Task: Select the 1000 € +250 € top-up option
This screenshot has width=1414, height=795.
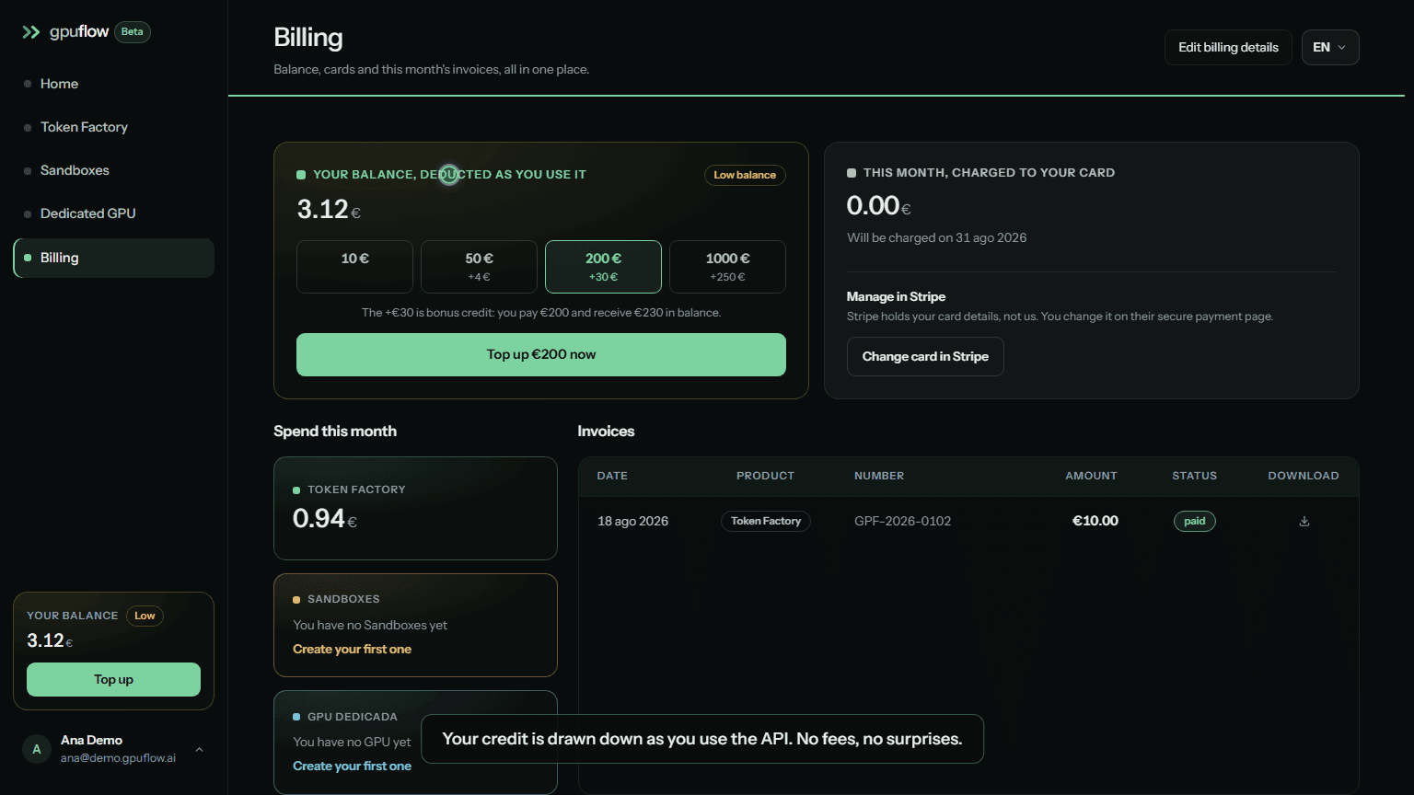Action: pos(727,267)
